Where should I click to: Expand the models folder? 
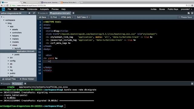pyautogui.click(x=11, y=42)
